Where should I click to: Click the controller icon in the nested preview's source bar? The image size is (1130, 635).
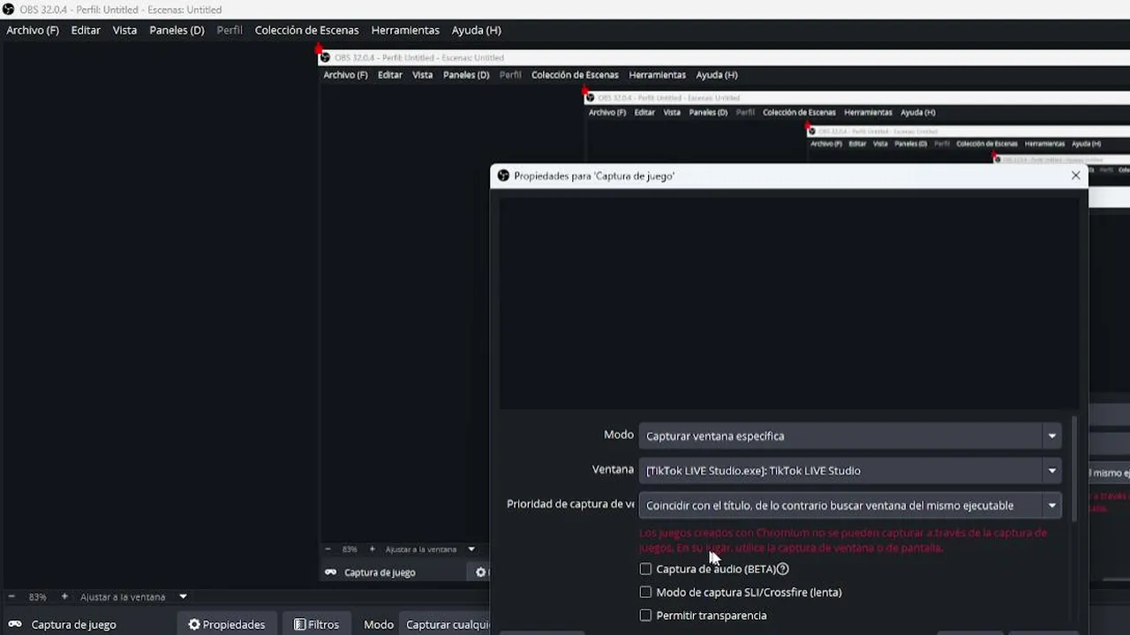click(x=330, y=572)
